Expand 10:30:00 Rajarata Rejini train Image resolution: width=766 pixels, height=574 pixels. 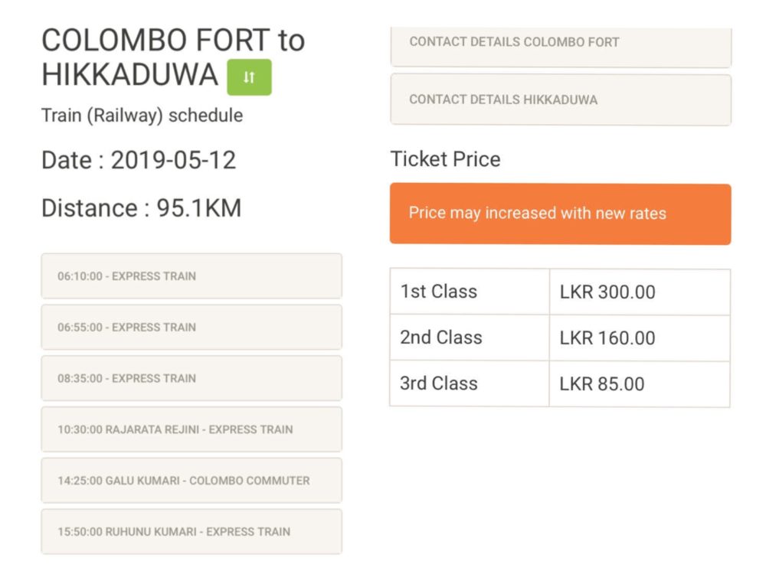191,429
